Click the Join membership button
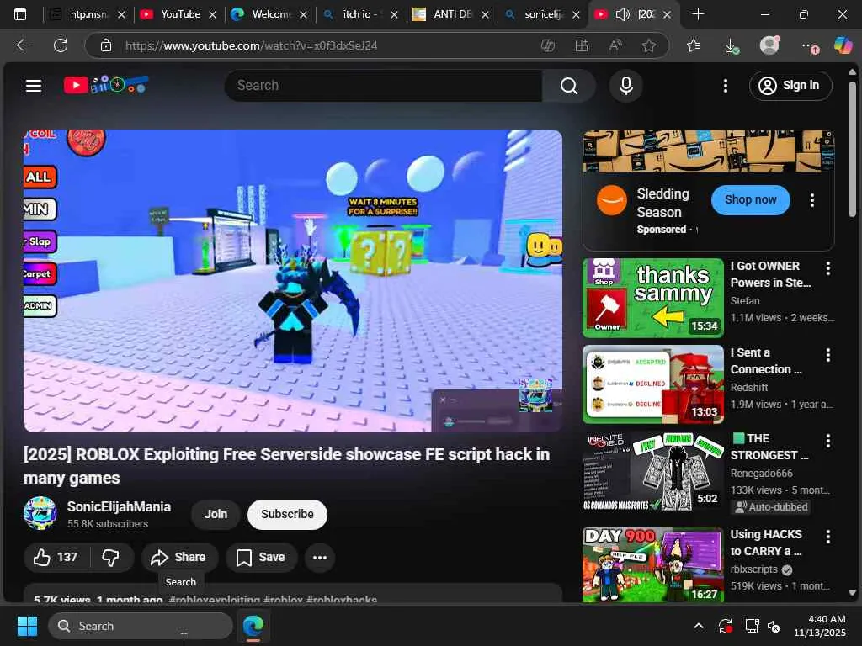The height and width of the screenshot is (646, 862). (x=215, y=514)
